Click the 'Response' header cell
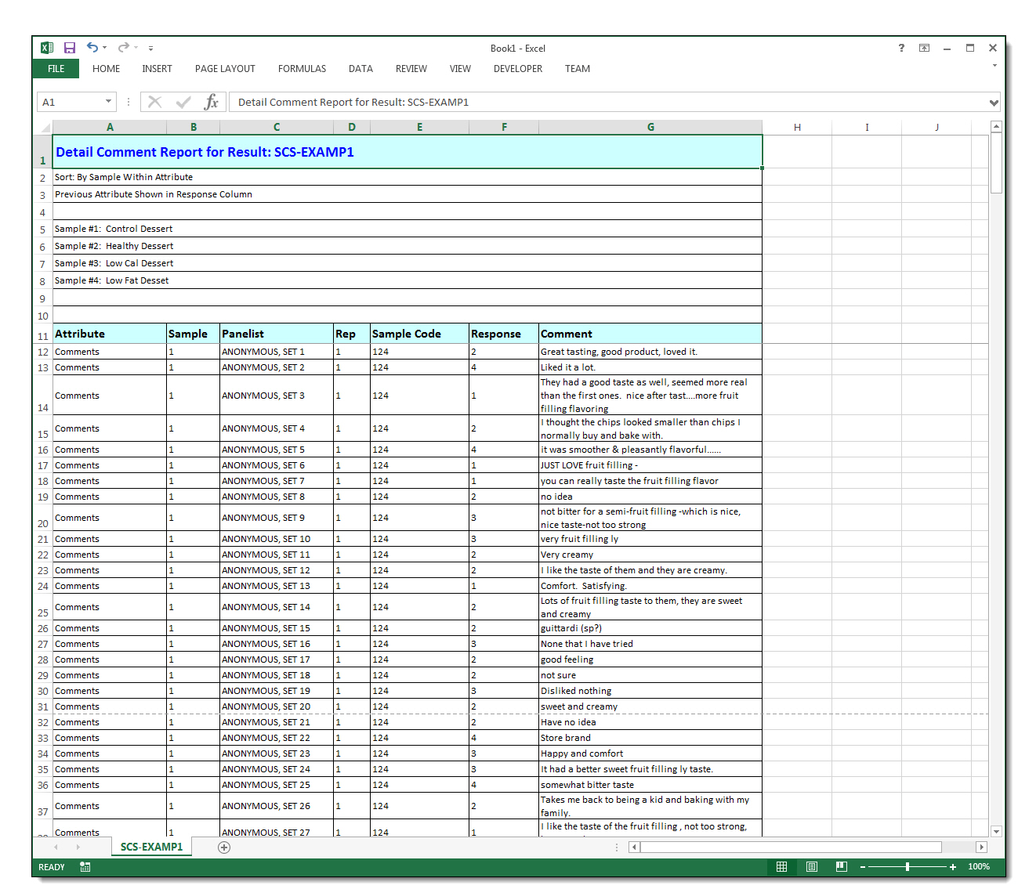Image resolution: width=1018 pixels, height=889 pixels. tap(504, 334)
